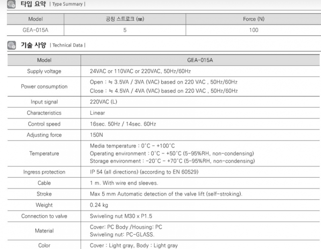This screenshot has width=321, height=249.
Task: Click the 'Swiveling nut M30 x P1.5' value
Action: (121, 216)
